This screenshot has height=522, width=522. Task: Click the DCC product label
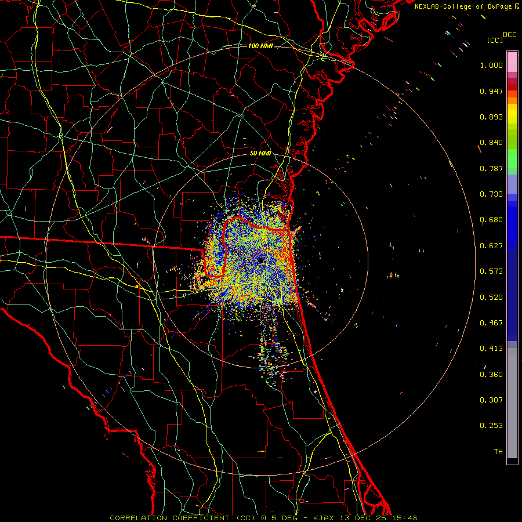click(x=509, y=35)
